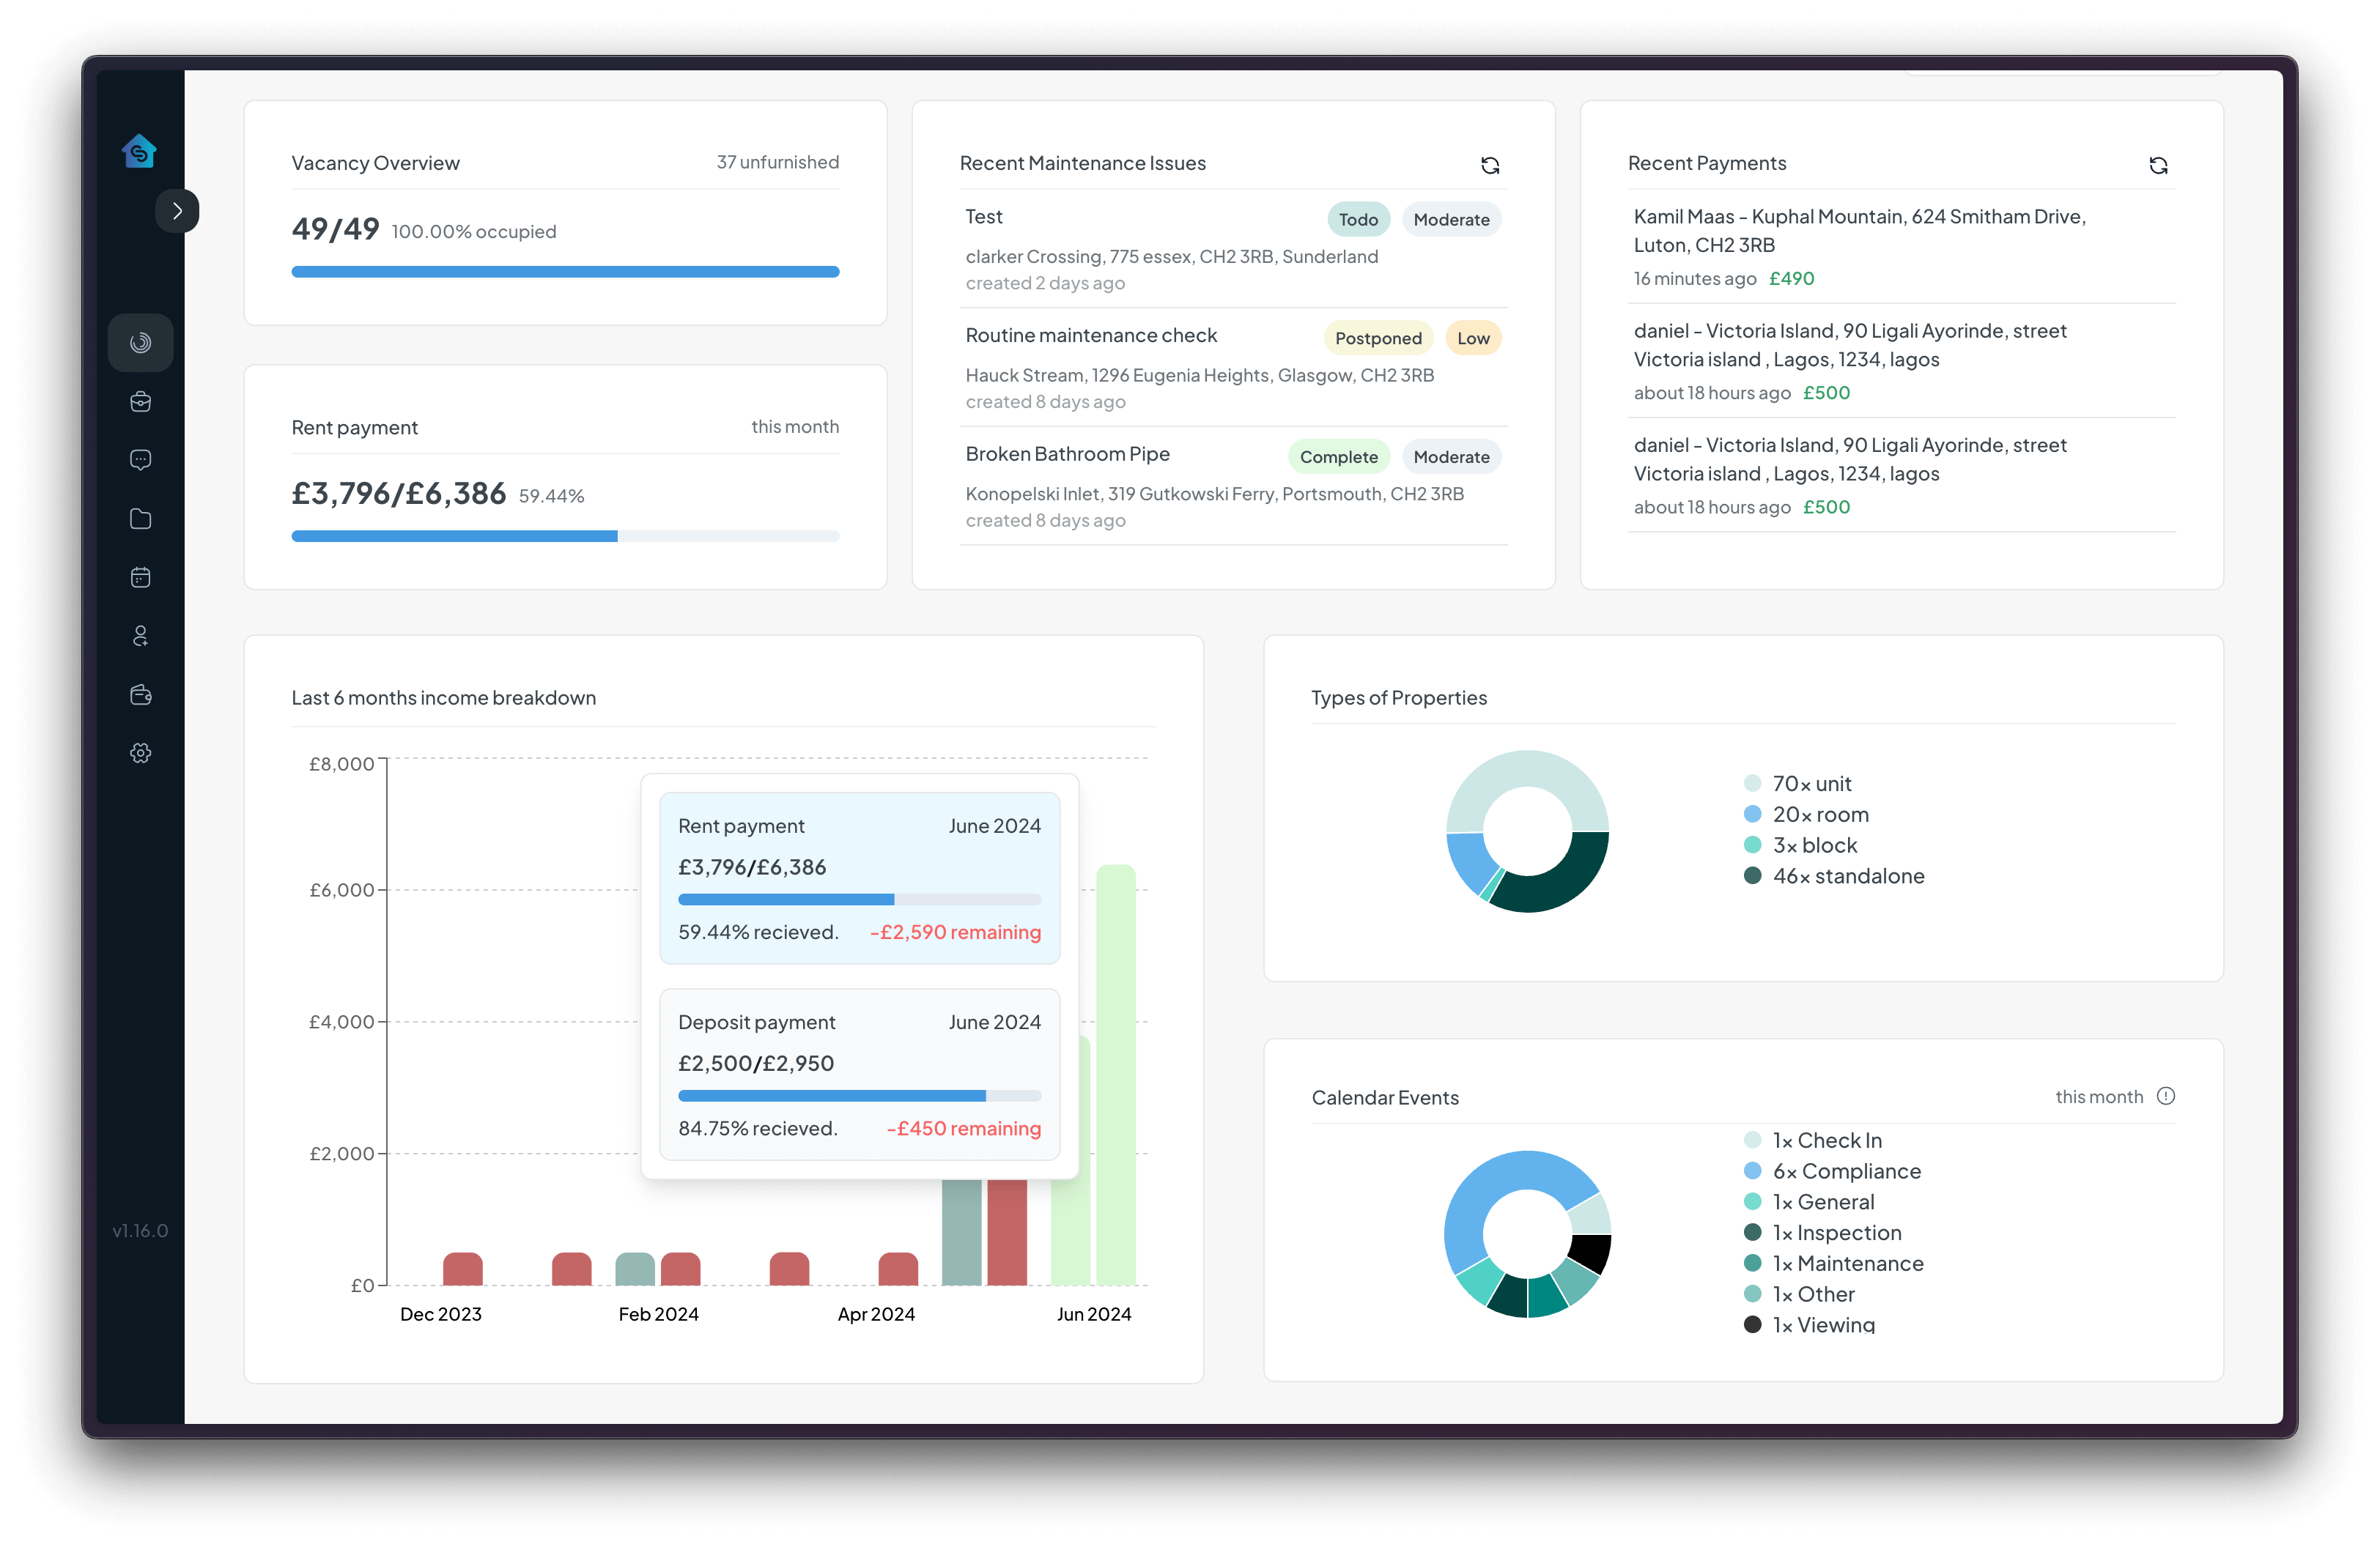
Task: Click the info icon beside Calendar Events this month
Action: click(x=2166, y=1097)
